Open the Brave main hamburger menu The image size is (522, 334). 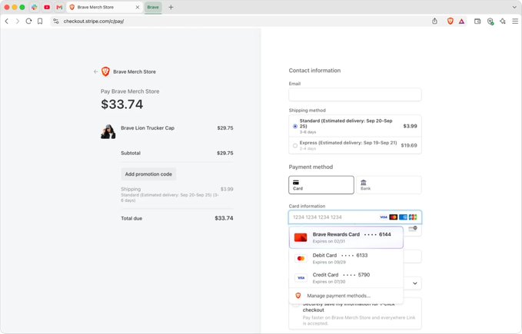point(514,21)
